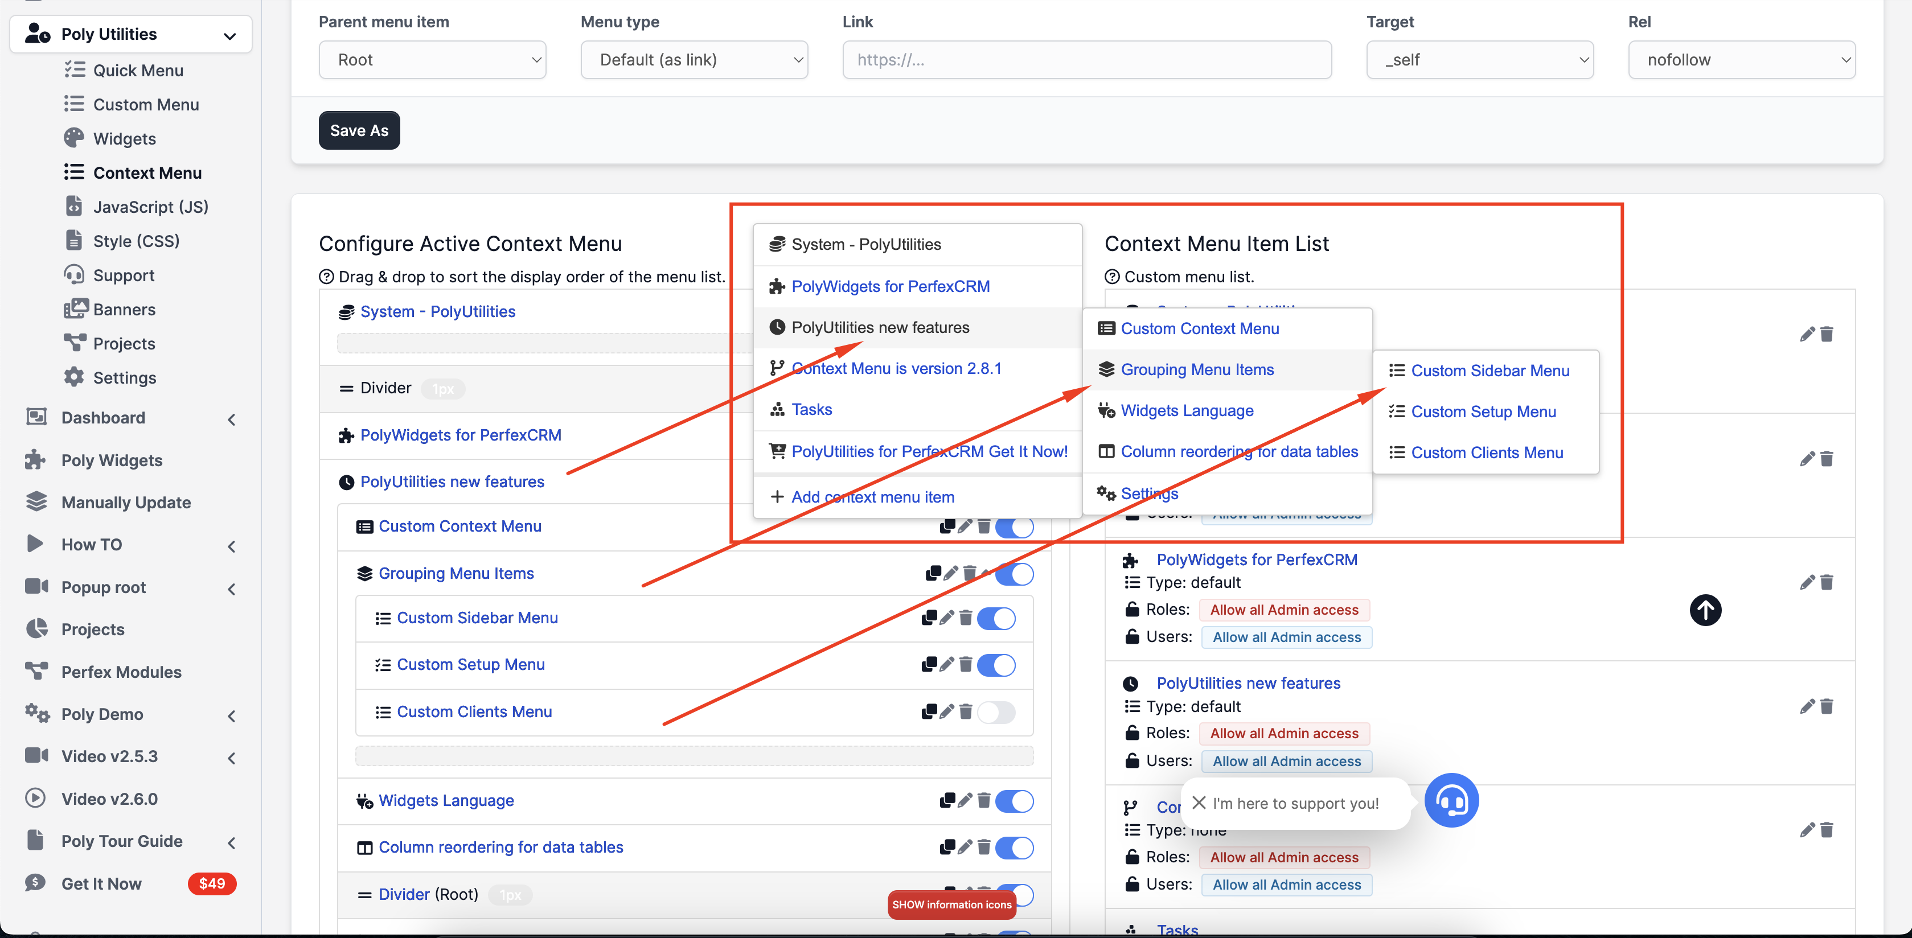This screenshot has width=1912, height=938.
Task: Choose Add context menu item entry
Action: point(872,496)
